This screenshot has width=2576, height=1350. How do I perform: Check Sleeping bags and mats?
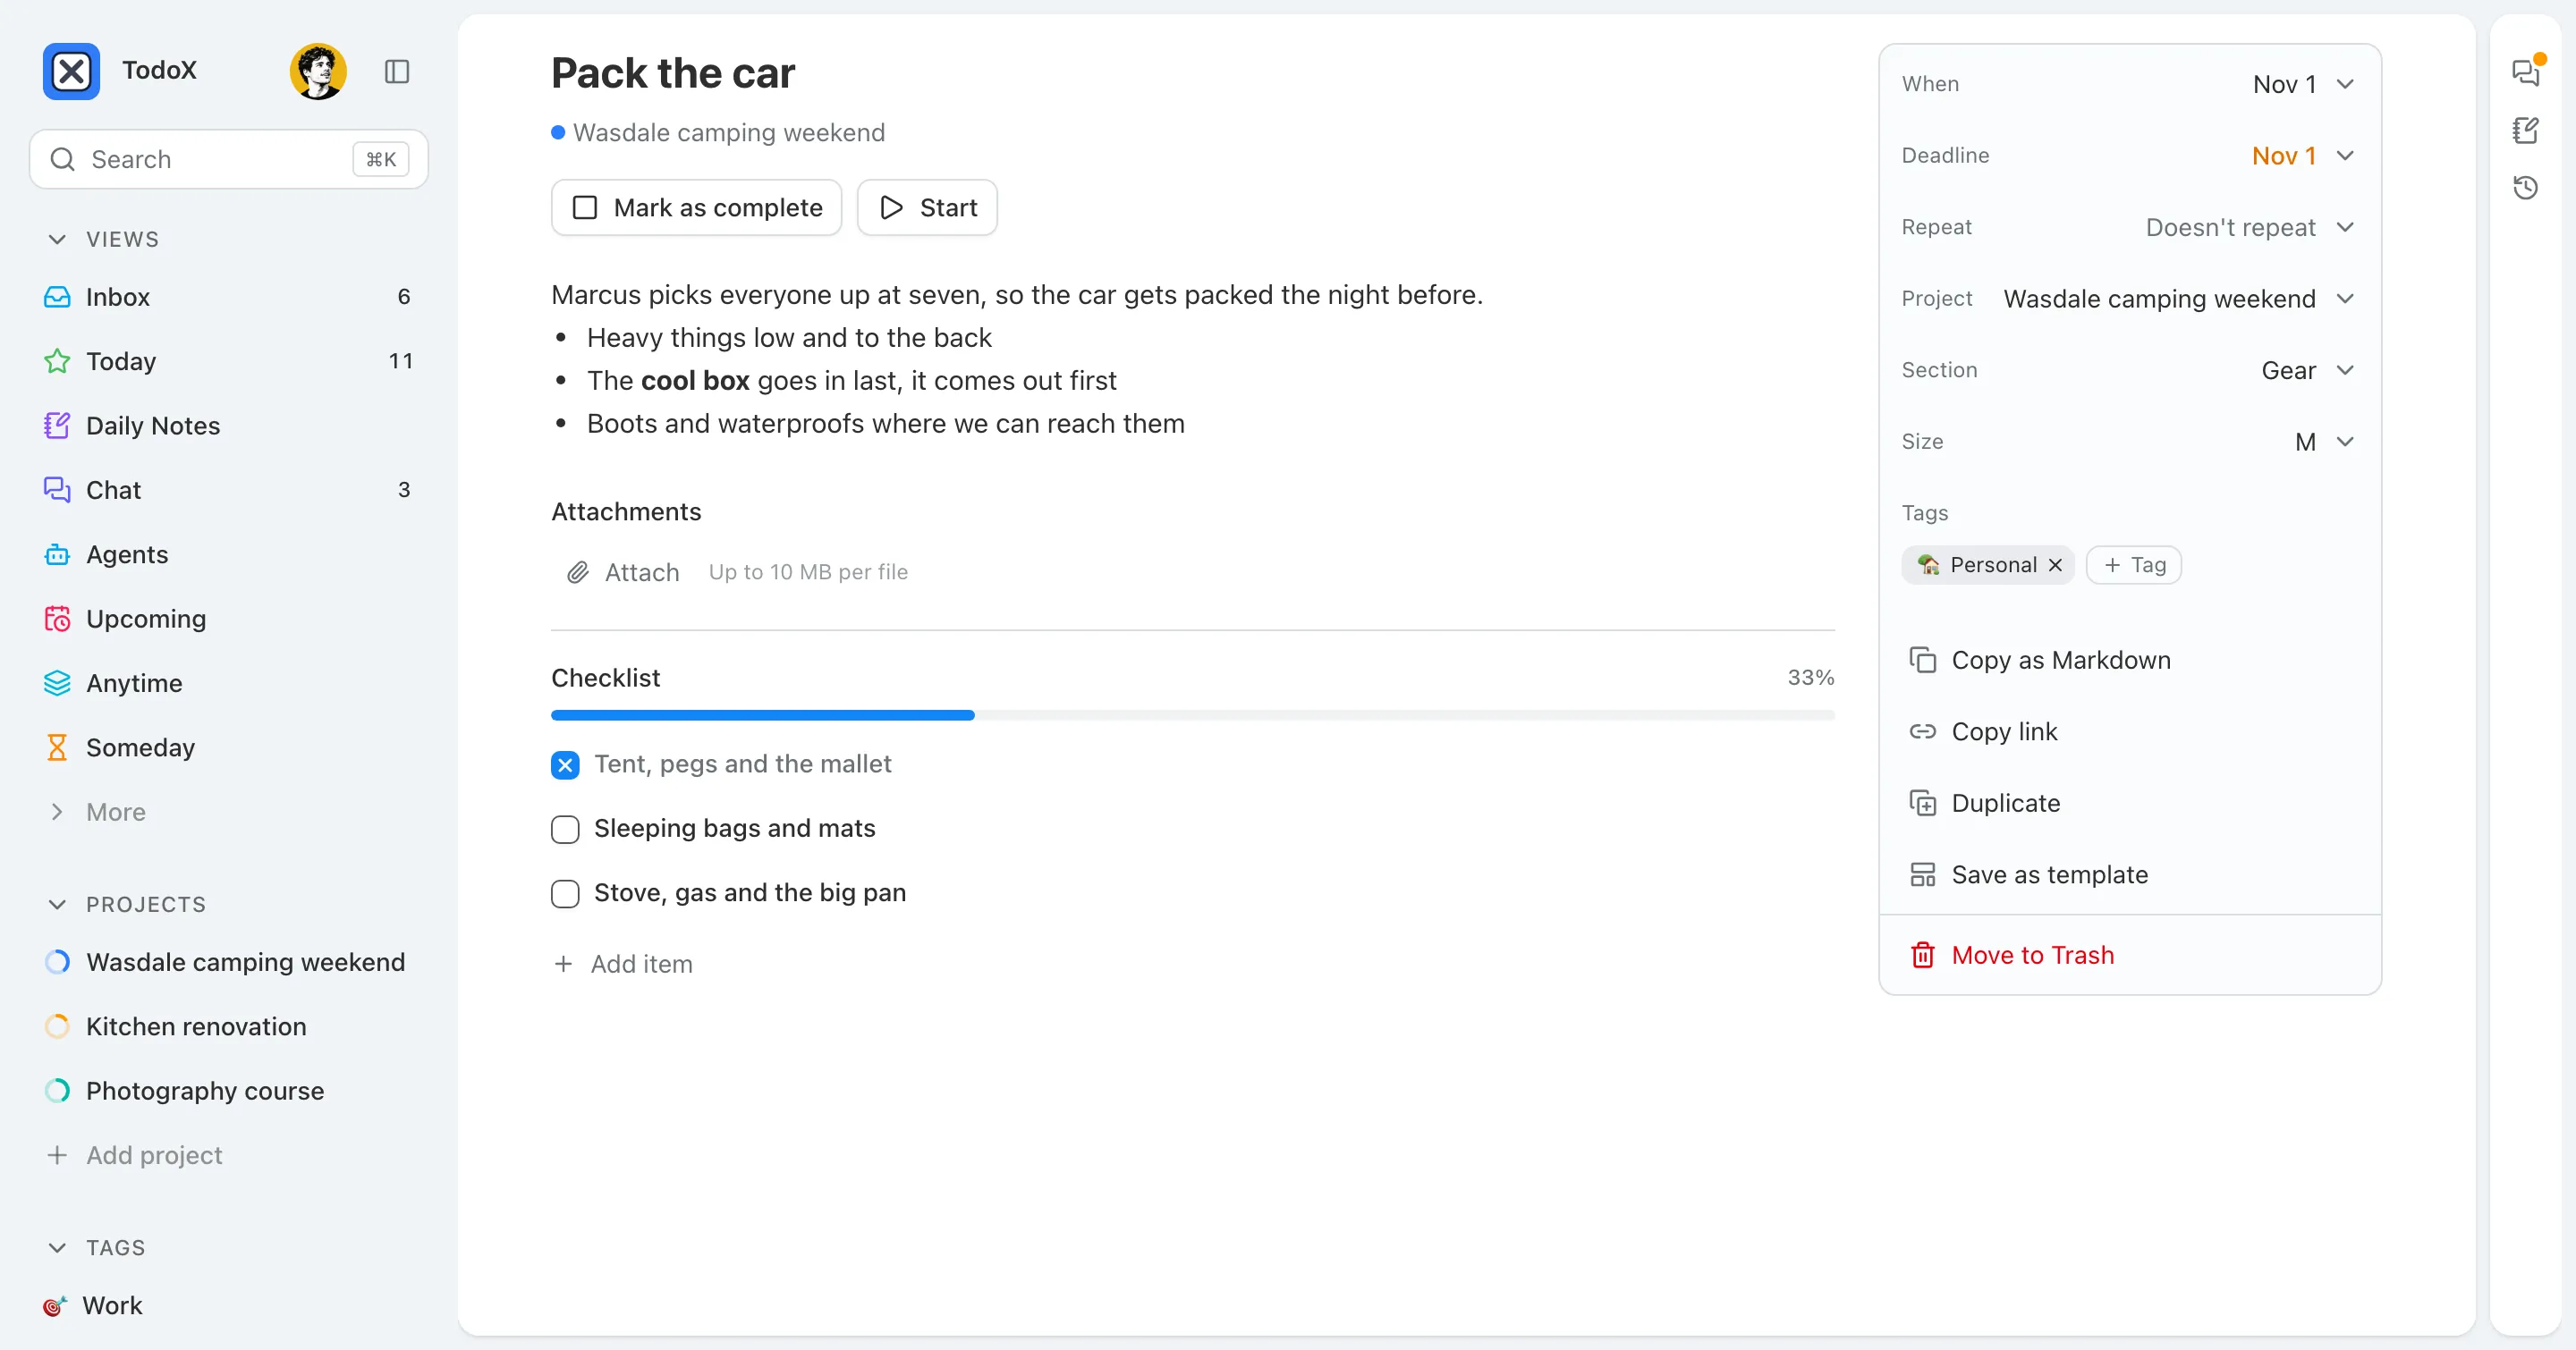coord(565,830)
